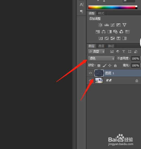Click the 填充 value field

pos(136,65)
